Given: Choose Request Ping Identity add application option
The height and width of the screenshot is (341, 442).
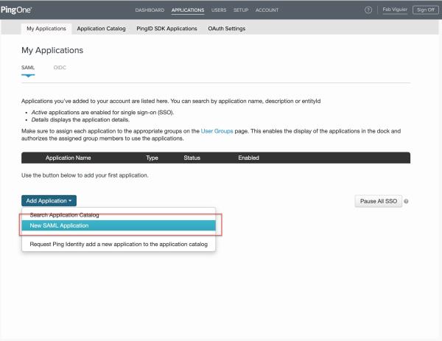Looking at the screenshot, I should (x=119, y=244).
